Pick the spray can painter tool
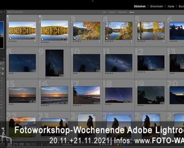The width and height of the screenshot is (184, 148). tap(42, 144)
